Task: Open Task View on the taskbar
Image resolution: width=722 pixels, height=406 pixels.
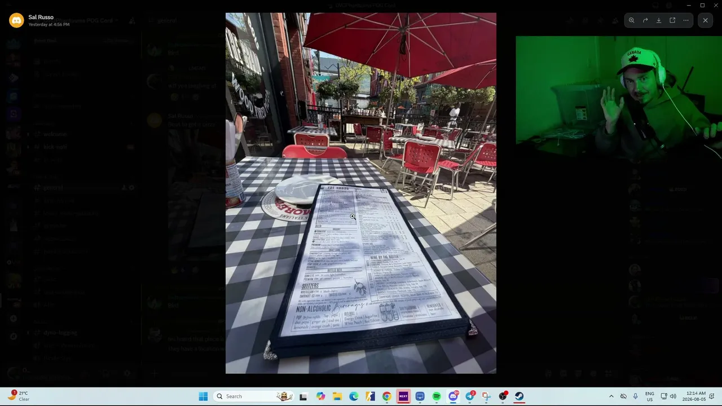Action: [x=303, y=396]
